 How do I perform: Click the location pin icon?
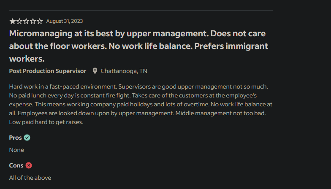click(95, 71)
